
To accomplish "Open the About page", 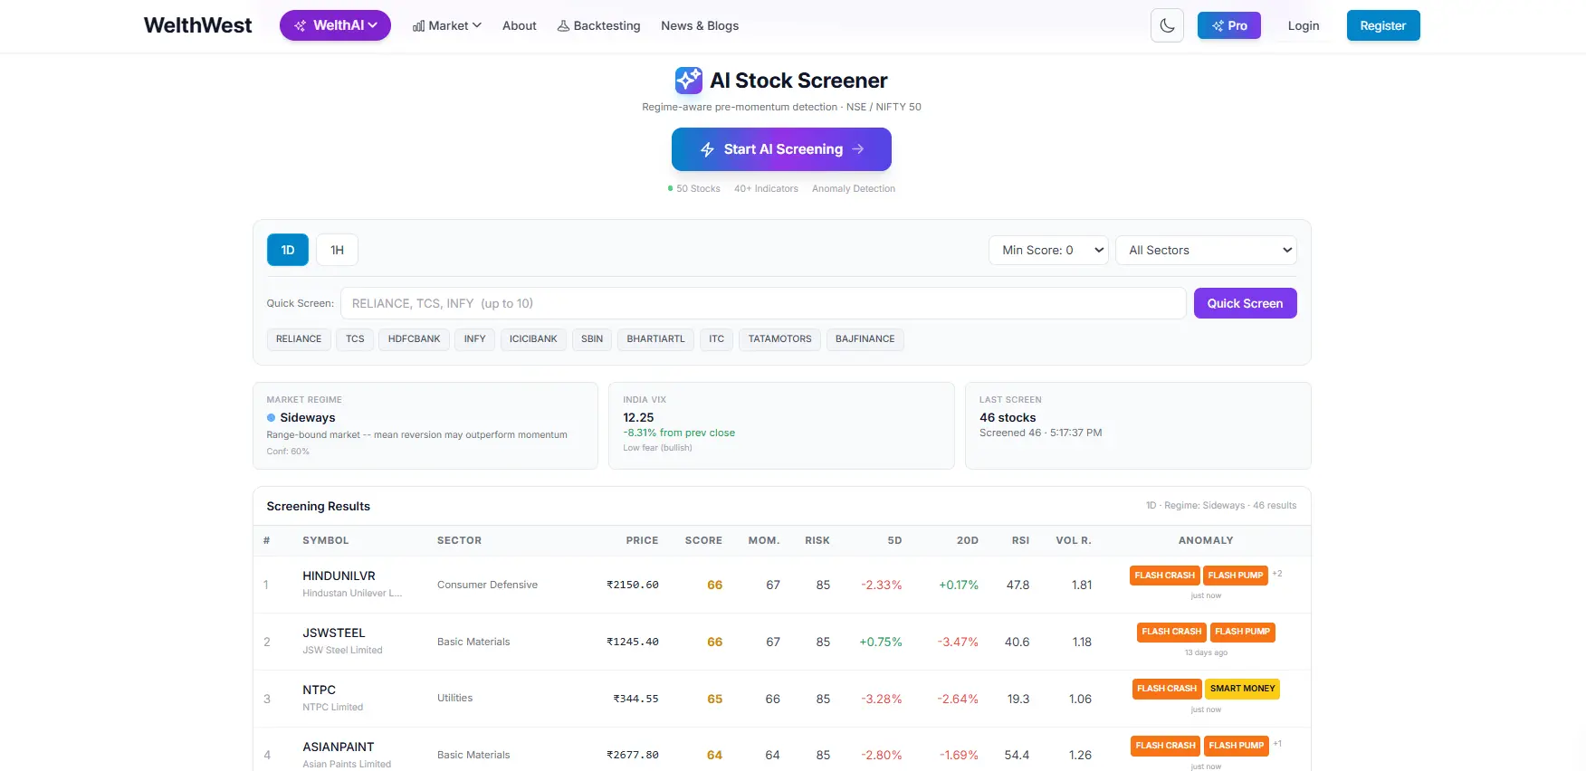I will [520, 25].
